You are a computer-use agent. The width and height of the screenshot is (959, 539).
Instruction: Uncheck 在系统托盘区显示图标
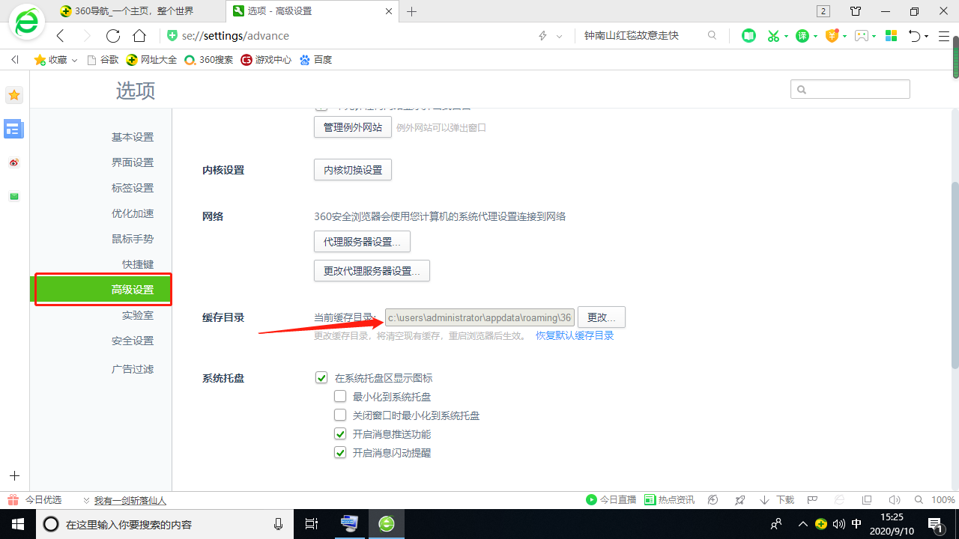pos(321,378)
